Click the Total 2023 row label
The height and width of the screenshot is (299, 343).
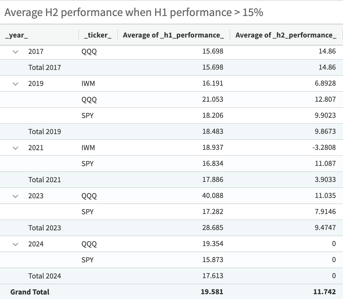click(45, 228)
